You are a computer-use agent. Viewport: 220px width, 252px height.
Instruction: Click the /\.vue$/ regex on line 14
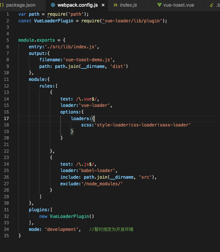coord(86,99)
